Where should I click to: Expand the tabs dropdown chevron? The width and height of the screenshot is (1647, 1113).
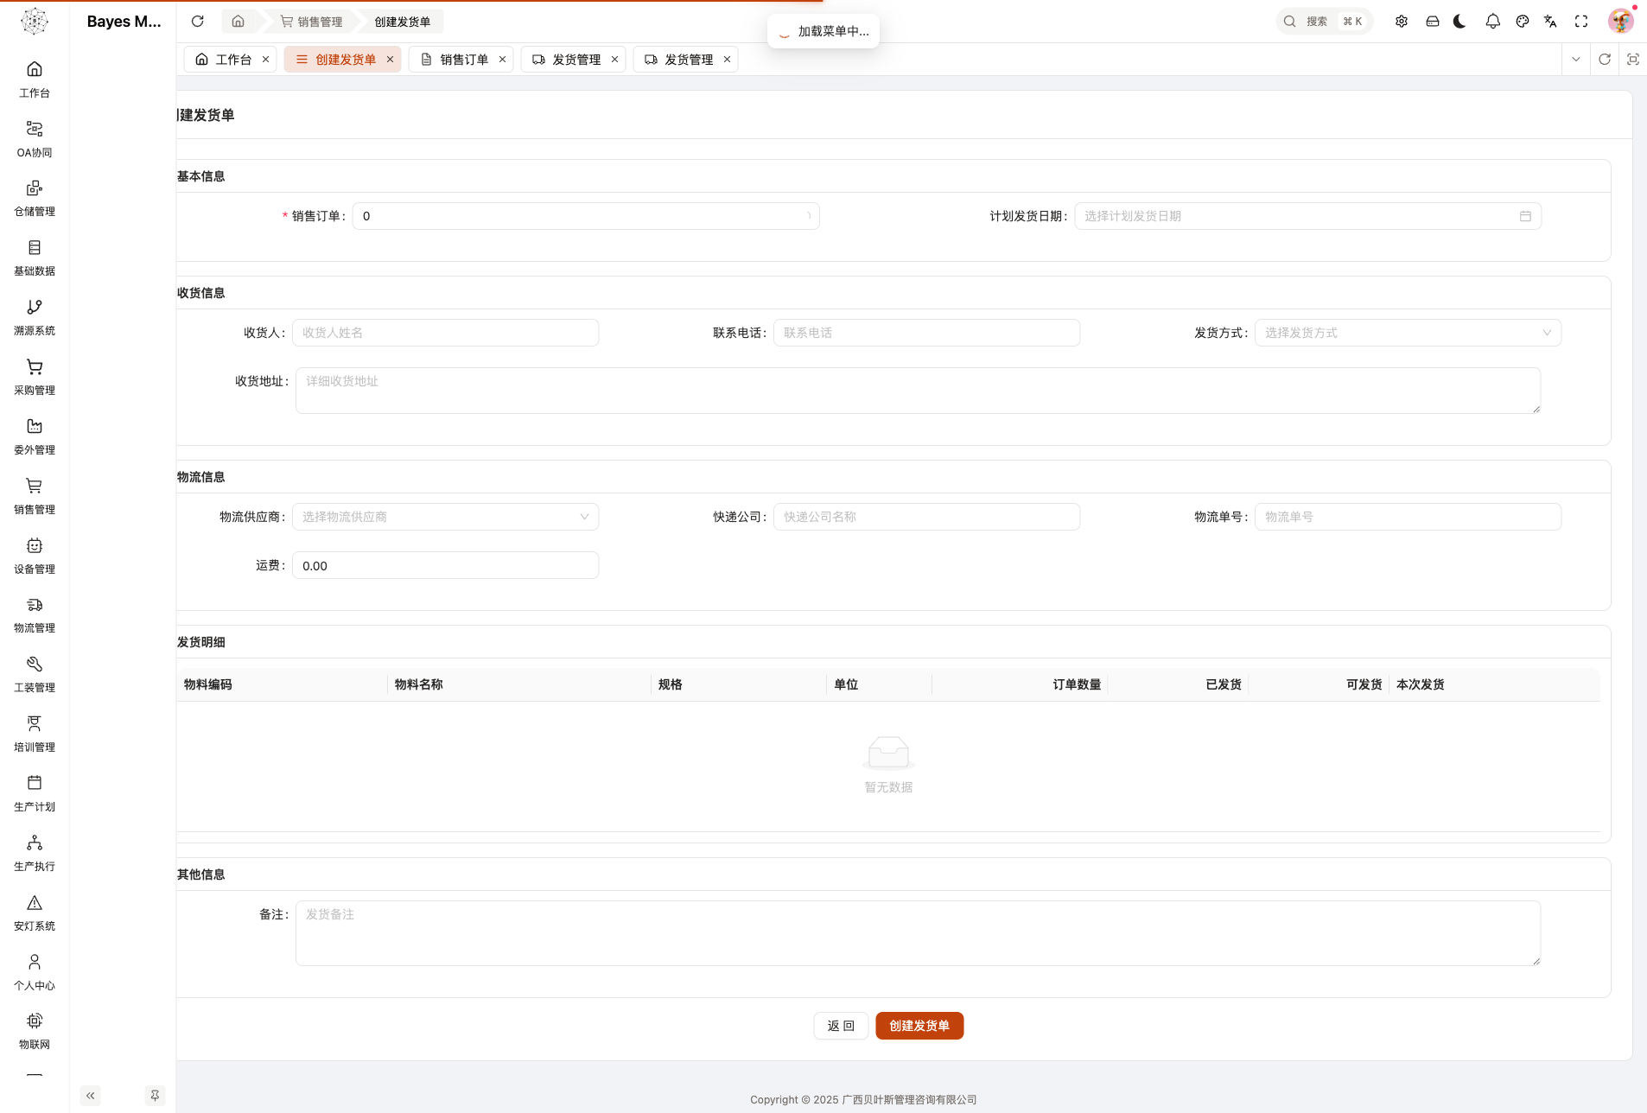[x=1576, y=60]
